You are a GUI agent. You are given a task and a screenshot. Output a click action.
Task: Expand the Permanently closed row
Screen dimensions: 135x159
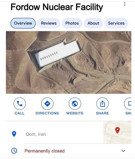point(68,151)
